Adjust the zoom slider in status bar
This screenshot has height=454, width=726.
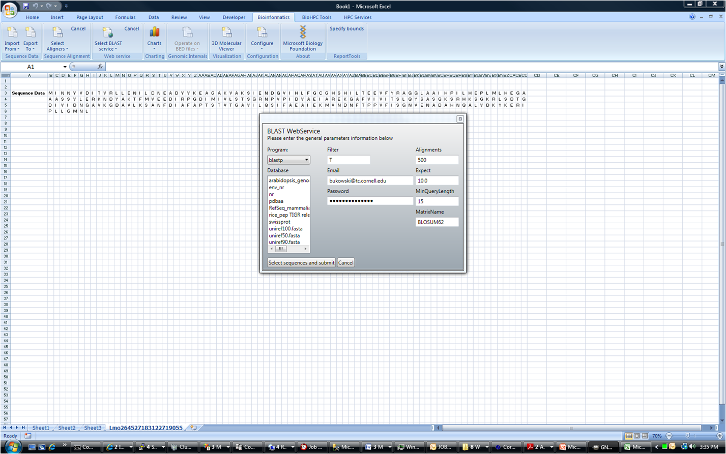click(x=687, y=436)
